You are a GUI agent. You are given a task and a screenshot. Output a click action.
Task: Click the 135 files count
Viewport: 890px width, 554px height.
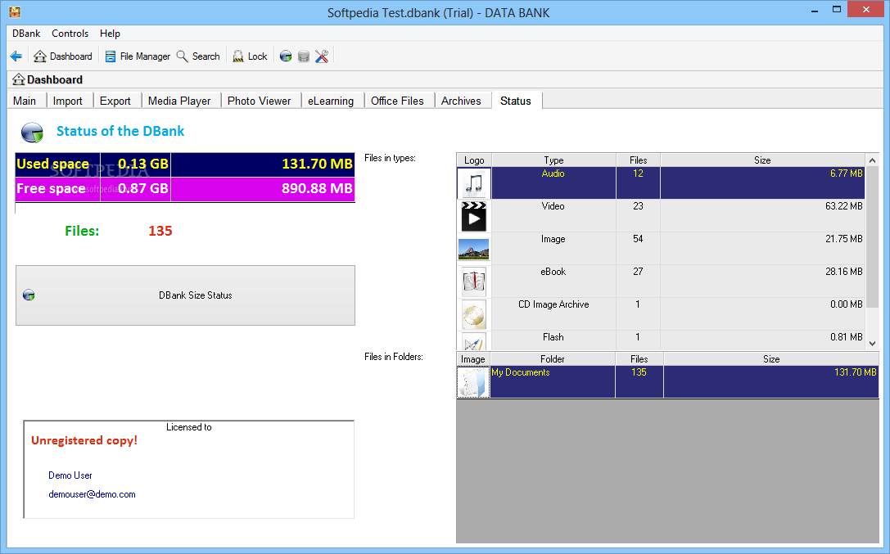(160, 231)
